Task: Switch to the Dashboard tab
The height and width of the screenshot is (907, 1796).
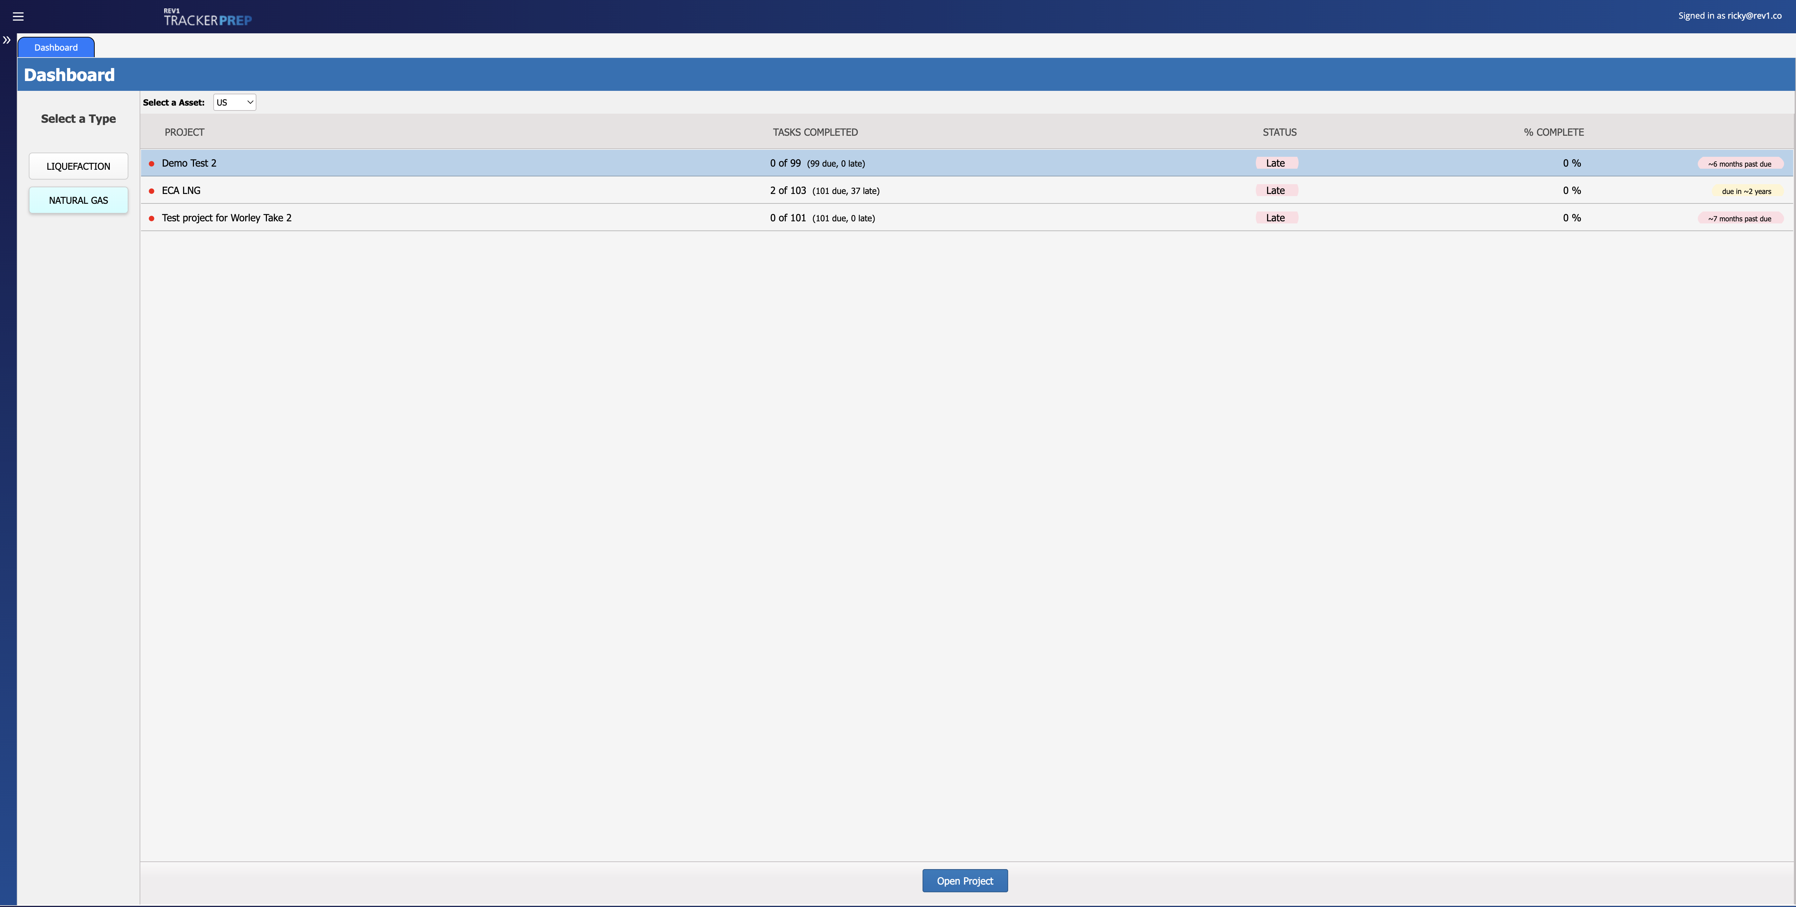Action: pos(56,47)
